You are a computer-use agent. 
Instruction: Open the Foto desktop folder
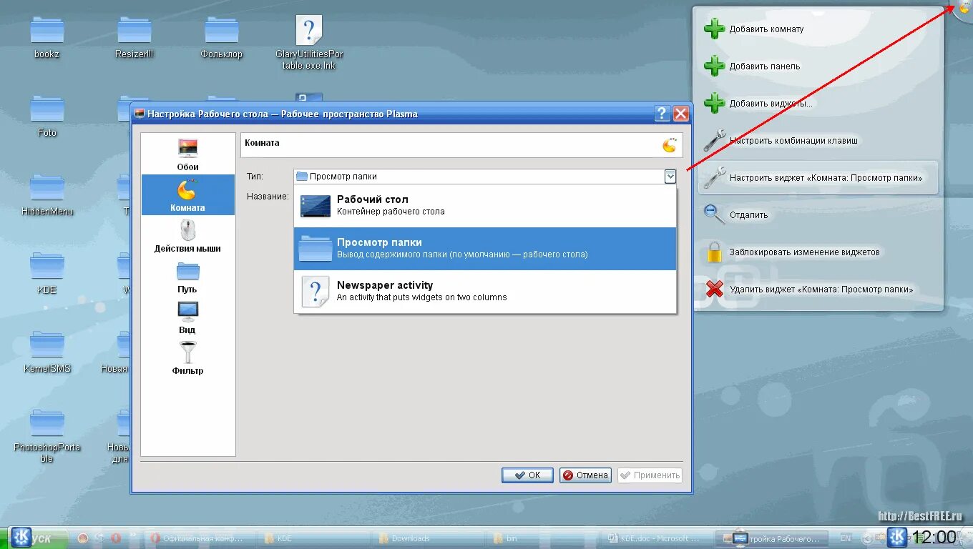47,116
